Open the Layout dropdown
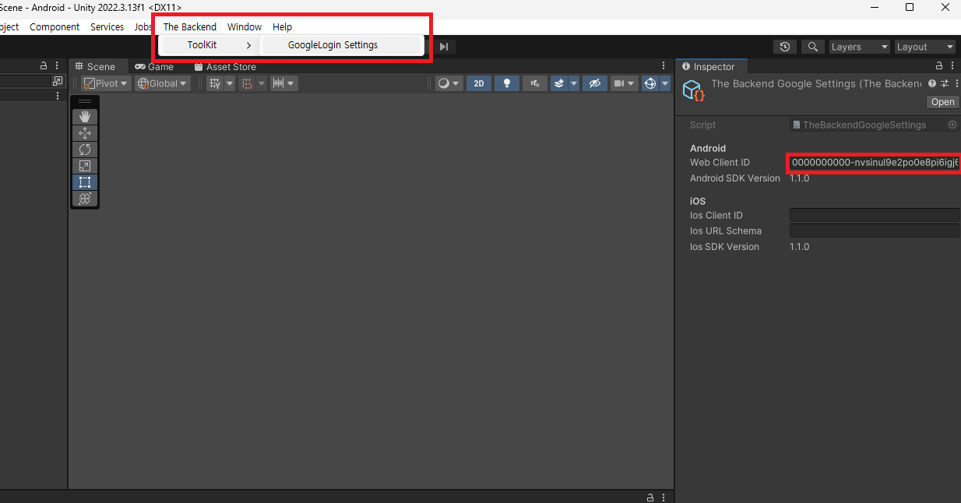This screenshot has height=503, width=961. point(924,47)
